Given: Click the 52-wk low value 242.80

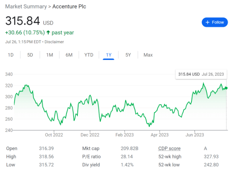Looking at the screenshot, I should coord(211,165).
